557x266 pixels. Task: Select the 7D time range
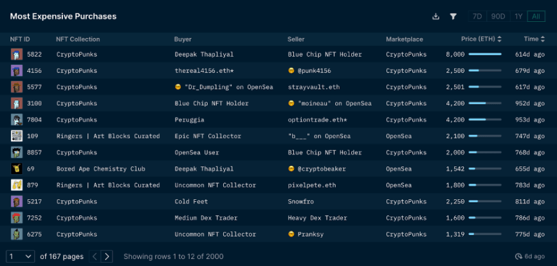477,17
